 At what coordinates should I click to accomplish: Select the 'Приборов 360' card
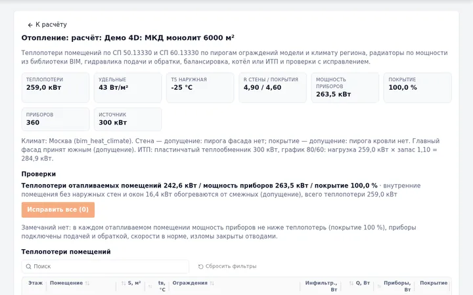tap(55, 119)
